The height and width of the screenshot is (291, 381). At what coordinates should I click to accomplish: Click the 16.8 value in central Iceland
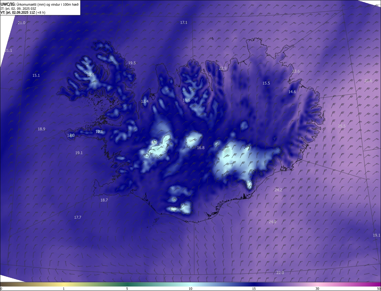click(x=201, y=148)
